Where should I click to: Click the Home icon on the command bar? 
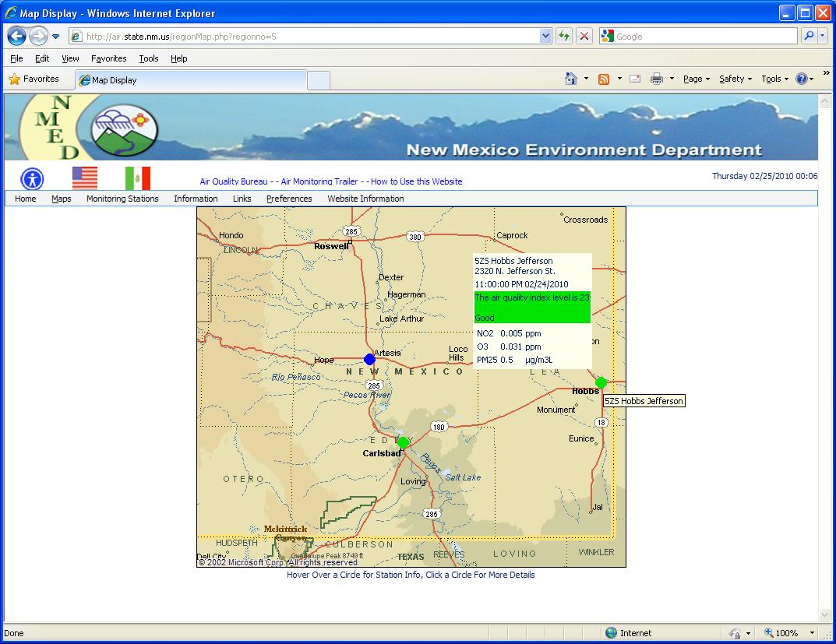pyautogui.click(x=570, y=79)
